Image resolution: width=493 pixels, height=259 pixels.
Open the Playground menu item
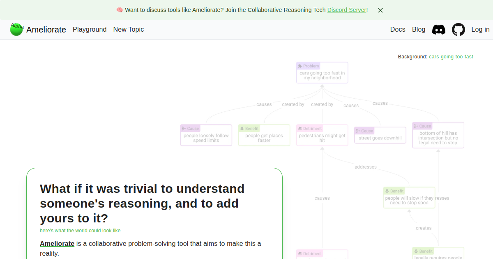pos(90,30)
